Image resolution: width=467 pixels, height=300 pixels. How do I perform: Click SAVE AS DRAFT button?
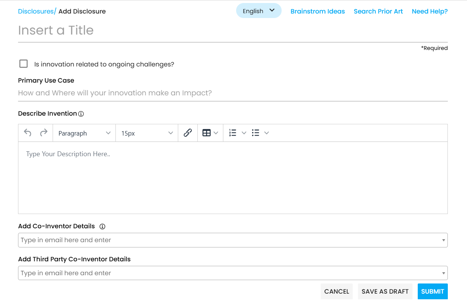click(x=385, y=291)
